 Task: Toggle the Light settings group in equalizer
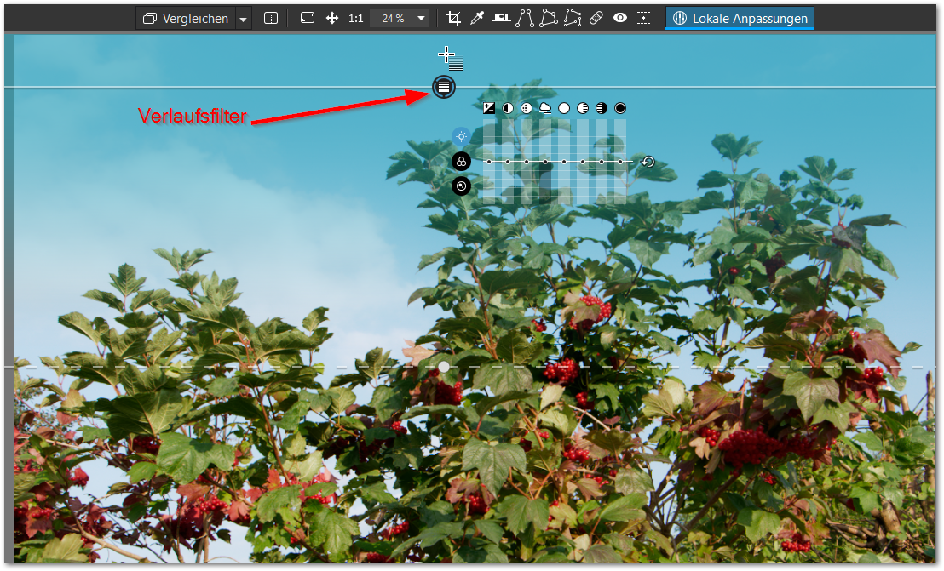pos(461,136)
